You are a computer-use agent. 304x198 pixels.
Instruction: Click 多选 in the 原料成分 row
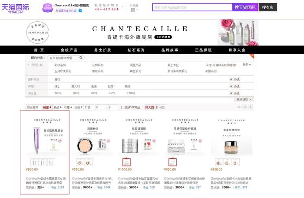[x=235, y=79]
